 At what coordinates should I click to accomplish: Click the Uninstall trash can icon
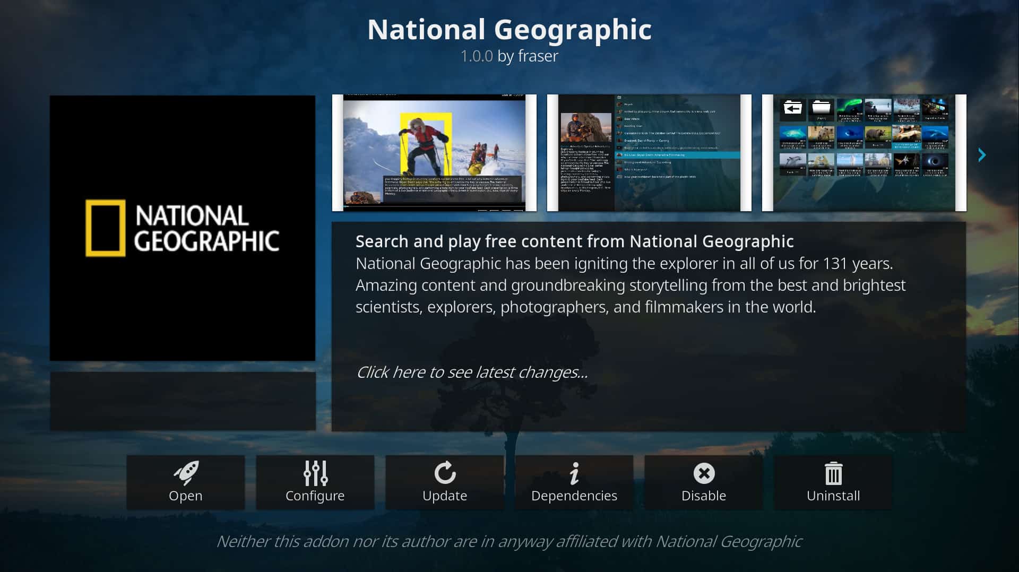[x=833, y=473]
